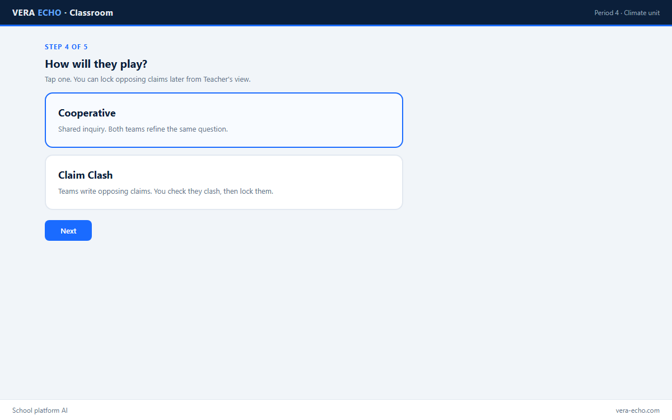Click the School platform AI footer text
This screenshot has height=420, width=672.
[x=40, y=410]
